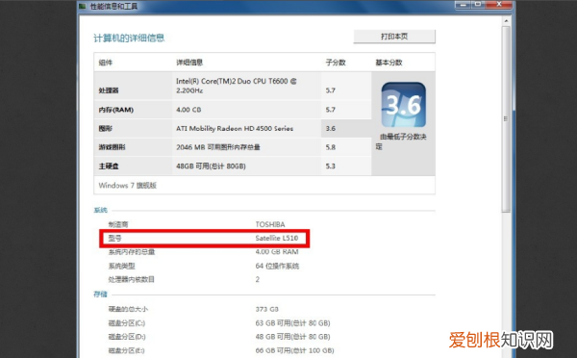The height and width of the screenshot is (358, 577).
Task: Click the 处理器内核数目 label
Action: coord(132,279)
